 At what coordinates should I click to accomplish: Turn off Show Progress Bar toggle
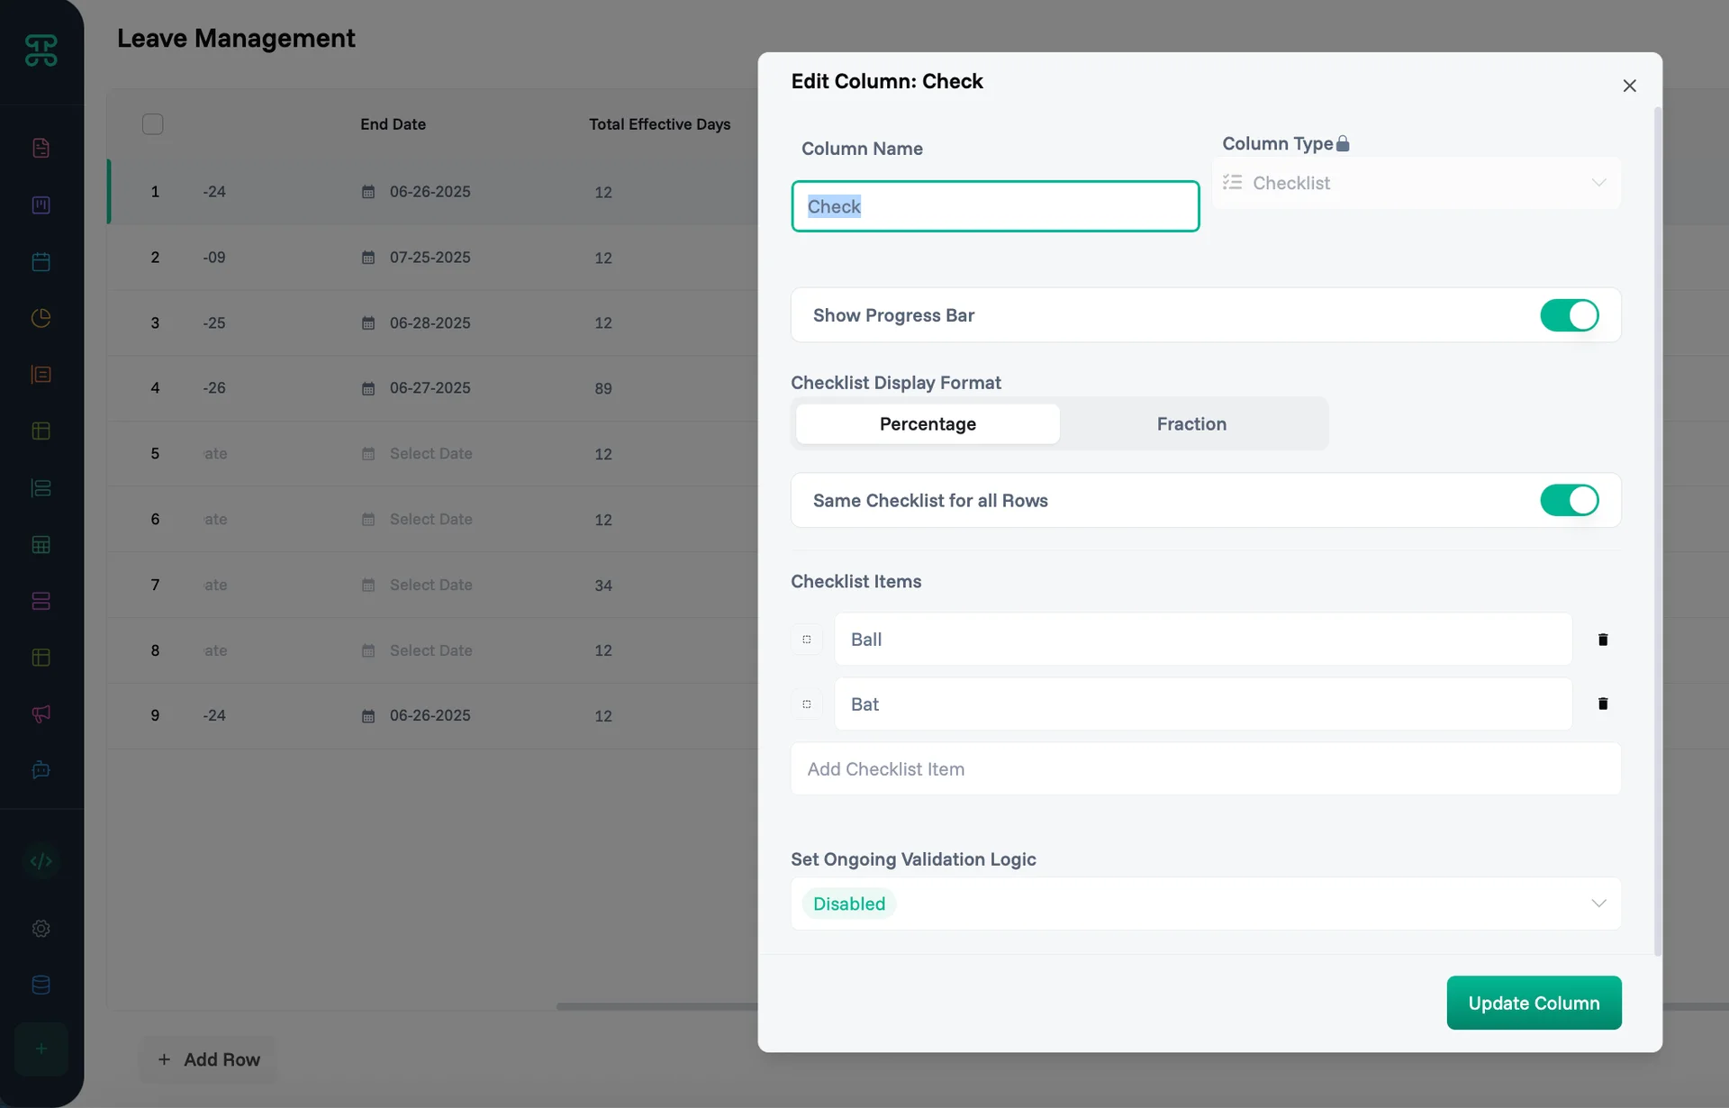pyautogui.click(x=1568, y=315)
